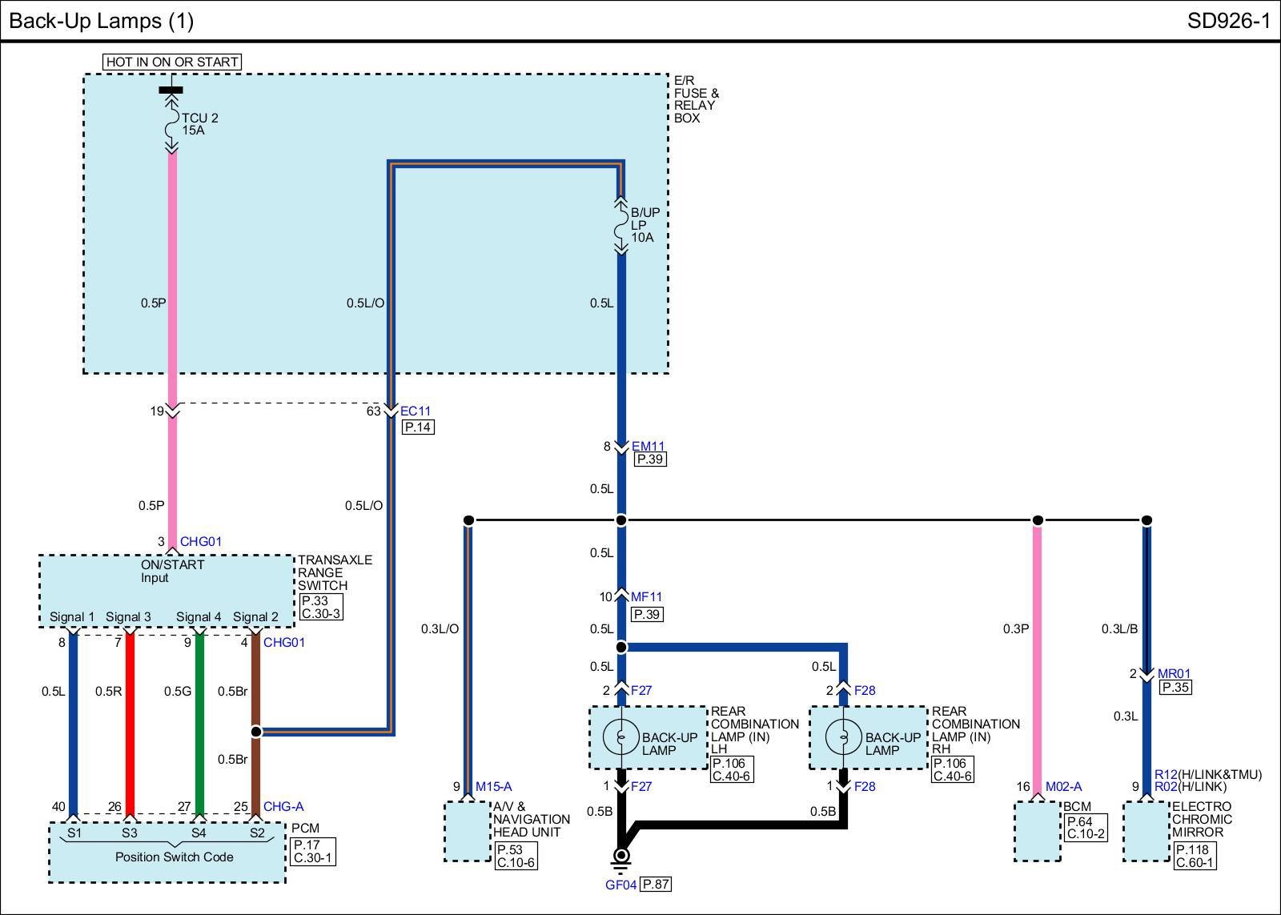Select the LH back-up lamp bulb symbol

point(620,737)
